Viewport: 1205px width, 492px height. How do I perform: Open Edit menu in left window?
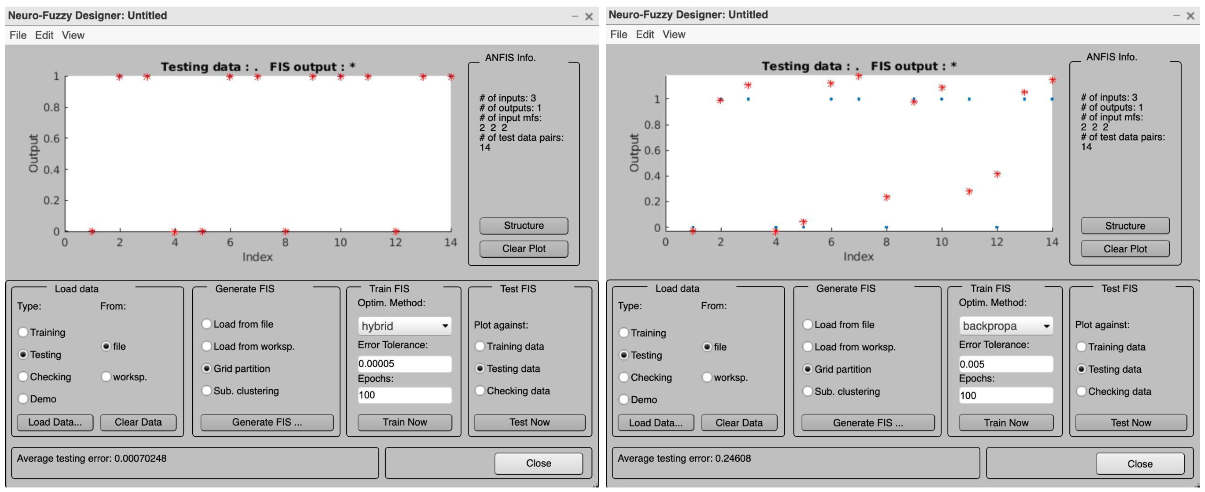click(44, 35)
